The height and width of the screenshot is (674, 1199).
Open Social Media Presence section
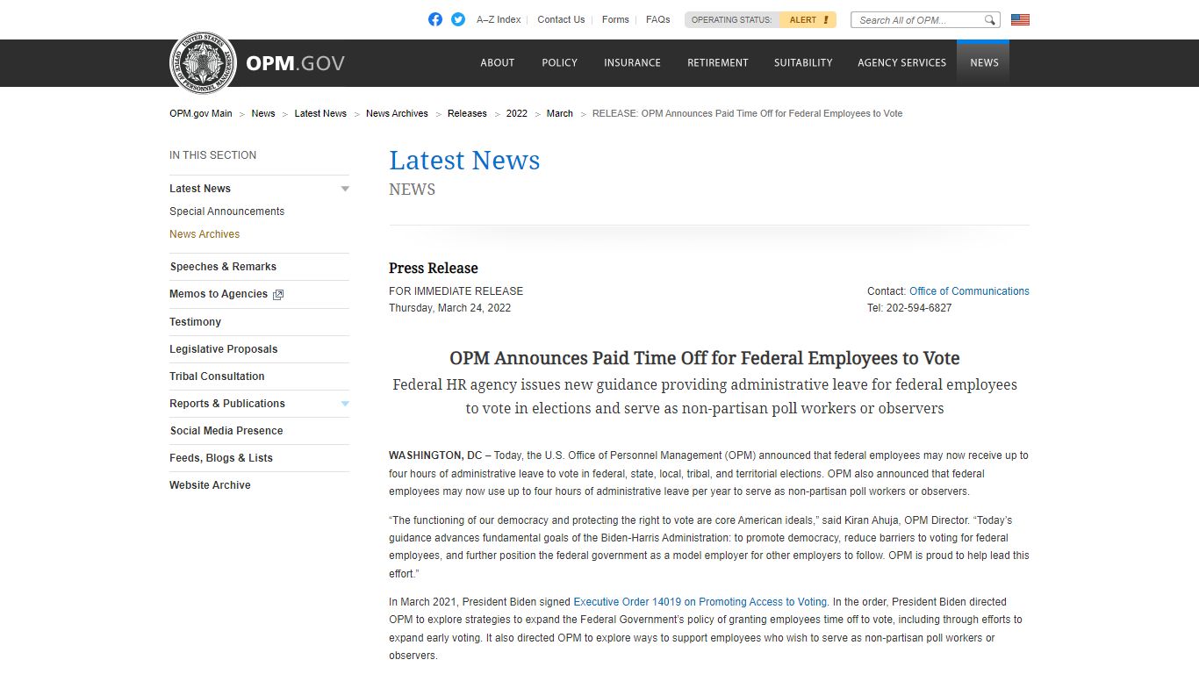pyautogui.click(x=226, y=431)
